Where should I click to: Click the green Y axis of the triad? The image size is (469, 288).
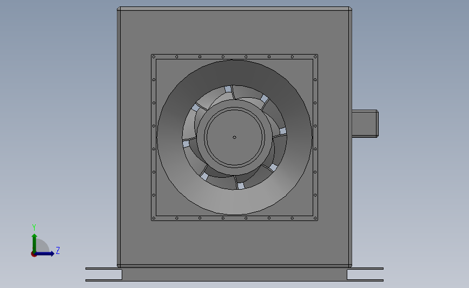point(35,243)
